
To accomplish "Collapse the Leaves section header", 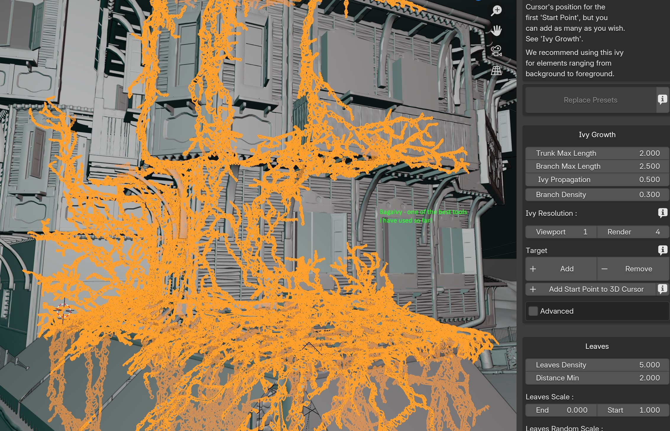I will [x=597, y=346].
